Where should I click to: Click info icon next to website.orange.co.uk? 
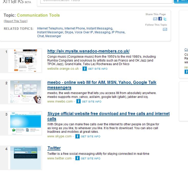pyautogui.click(x=84, y=69)
